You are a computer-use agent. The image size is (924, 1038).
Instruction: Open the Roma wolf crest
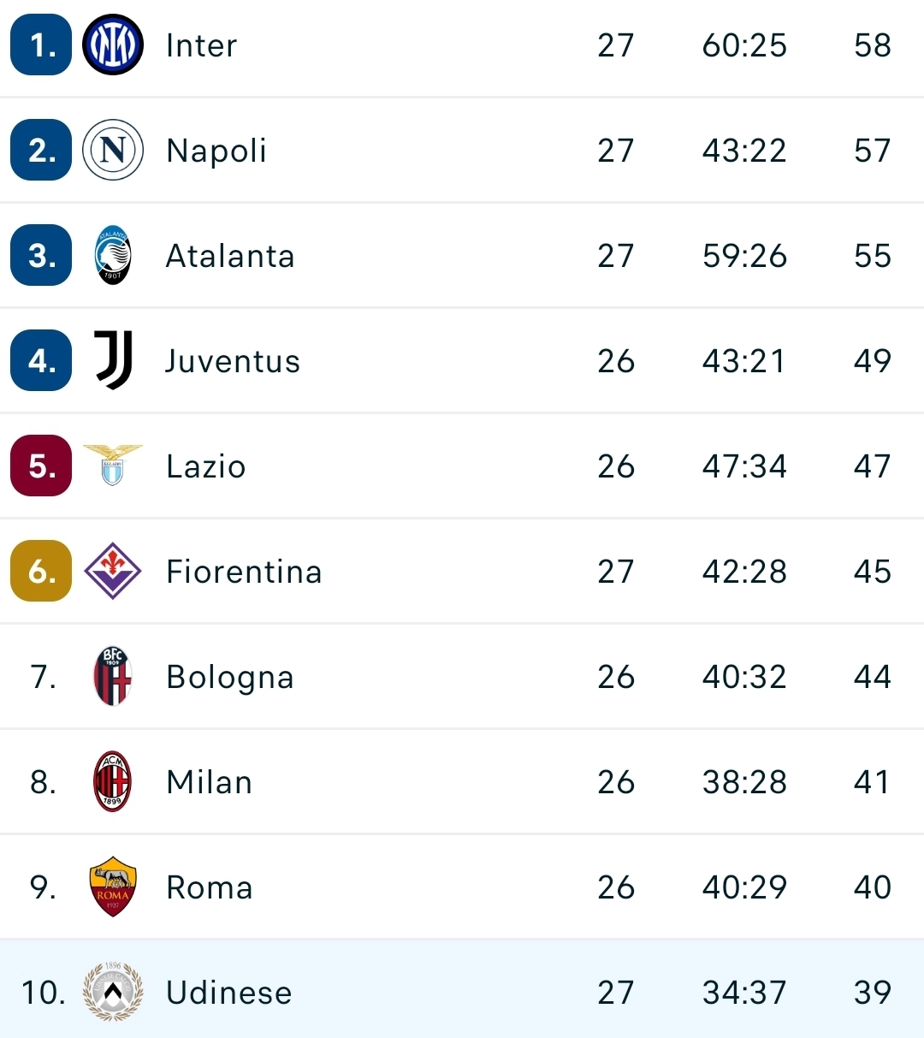click(x=112, y=887)
